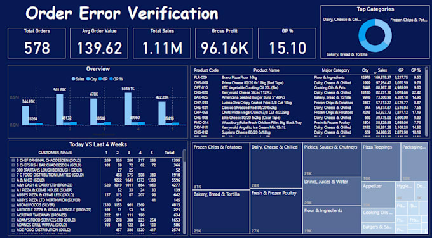Image resolution: width=432 pixels, height=238 pixels.
Task: Sort by Qty column header in product table
Action: coord(365,70)
